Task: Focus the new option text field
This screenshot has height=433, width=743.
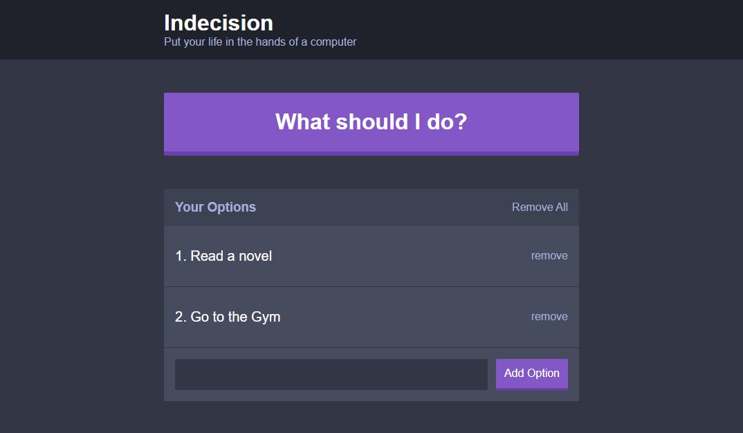Action: click(x=331, y=374)
